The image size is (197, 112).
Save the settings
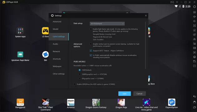pos(124,94)
